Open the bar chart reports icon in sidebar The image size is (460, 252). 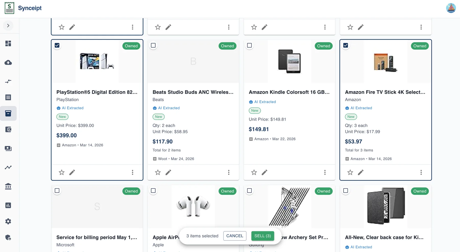pyautogui.click(x=8, y=205)
